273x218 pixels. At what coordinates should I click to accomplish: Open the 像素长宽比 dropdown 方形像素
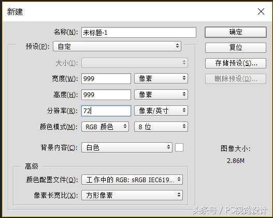pos(132,195)
